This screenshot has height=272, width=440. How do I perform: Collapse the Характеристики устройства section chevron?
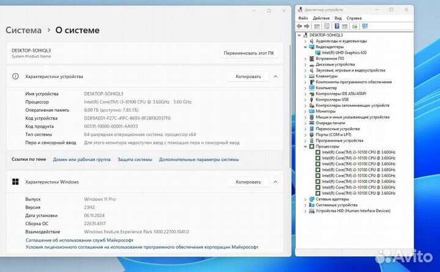pos(276,76)
